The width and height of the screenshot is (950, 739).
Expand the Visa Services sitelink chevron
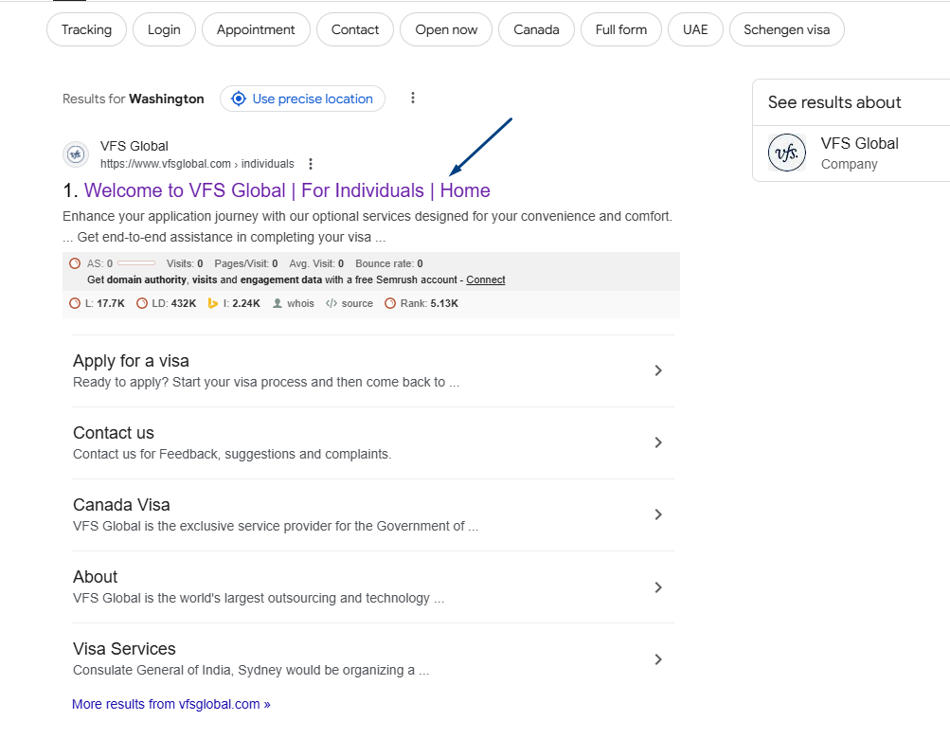click(x=658, y=659)
